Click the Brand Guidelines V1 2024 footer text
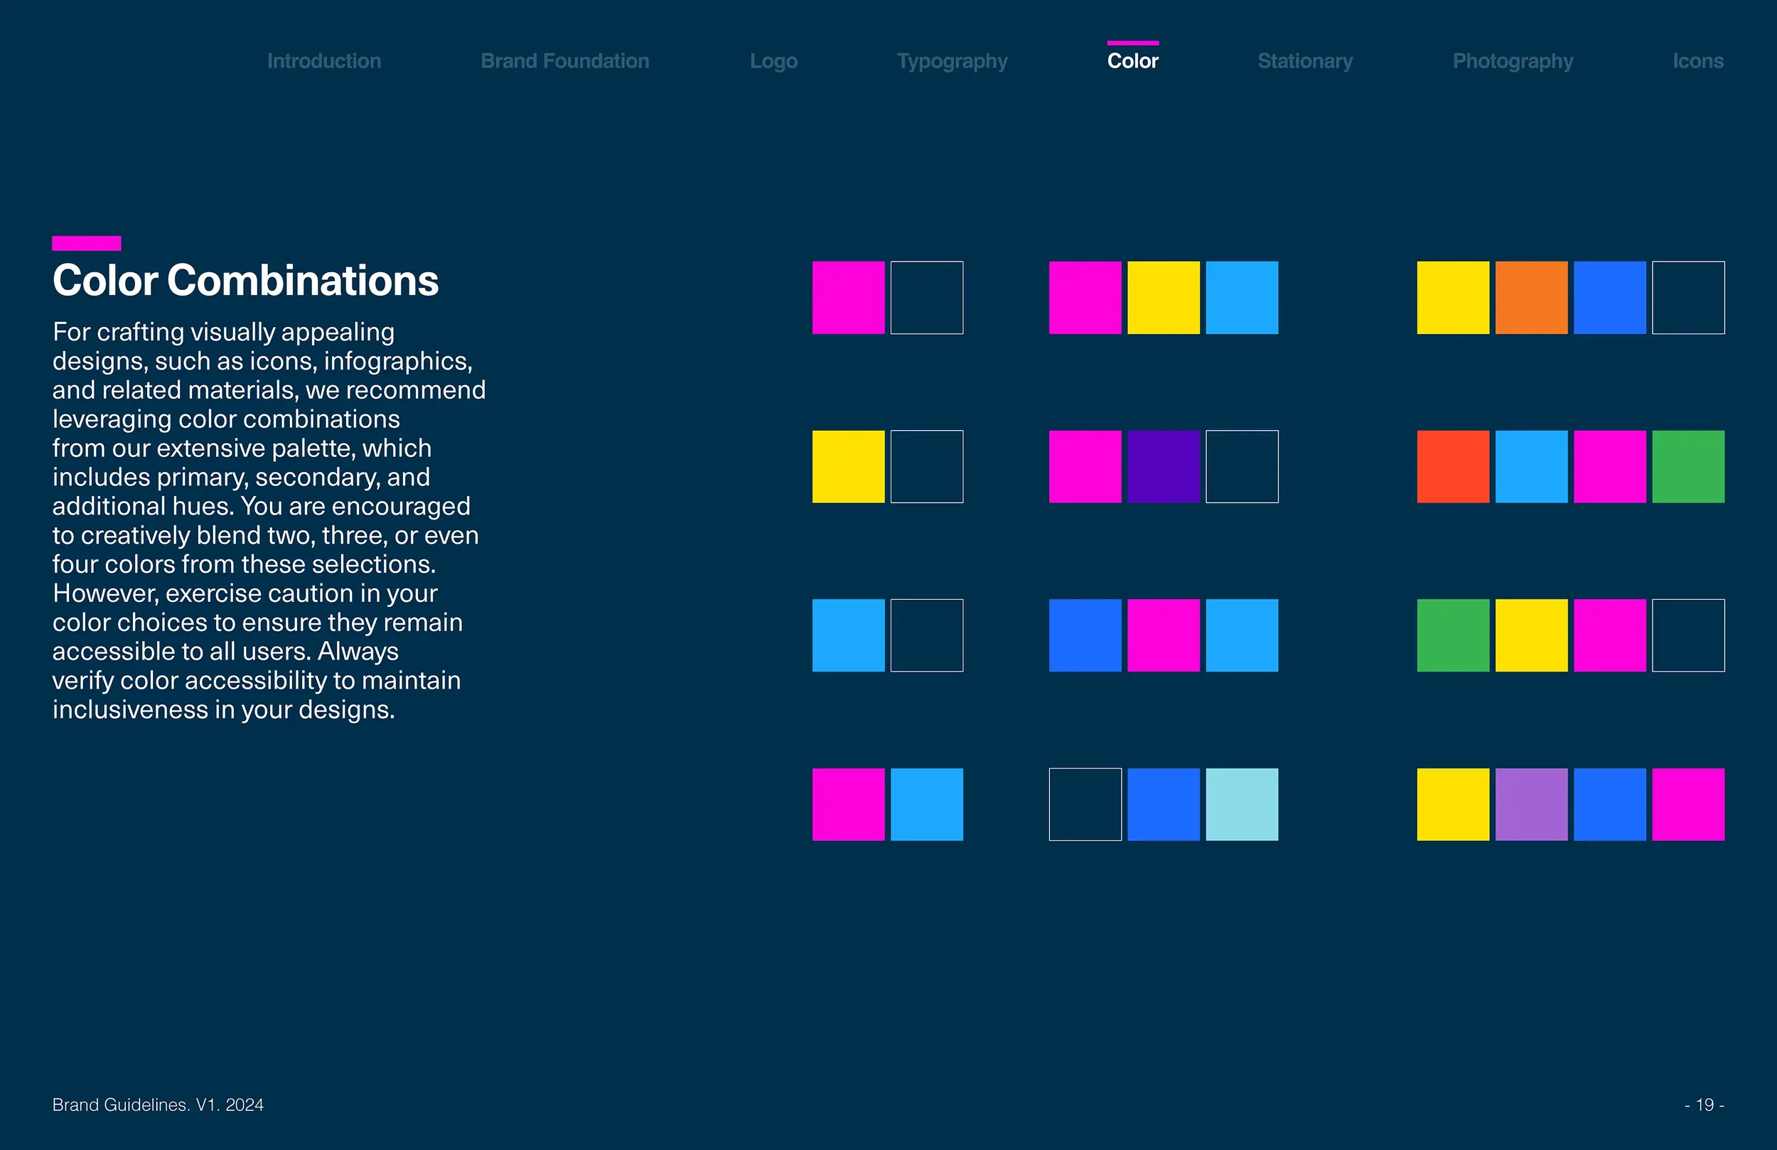Screen dimensions: 1777x1150 pyautogui.click(x=158, y=1105)
